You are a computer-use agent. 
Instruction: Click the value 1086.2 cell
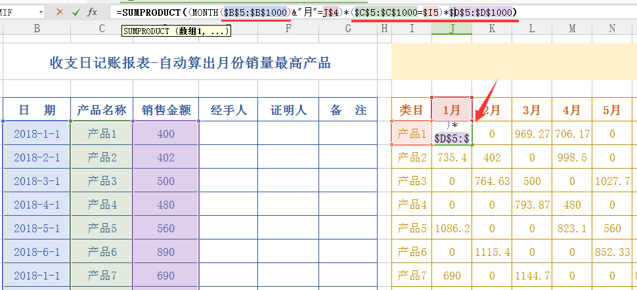(452, 228)
